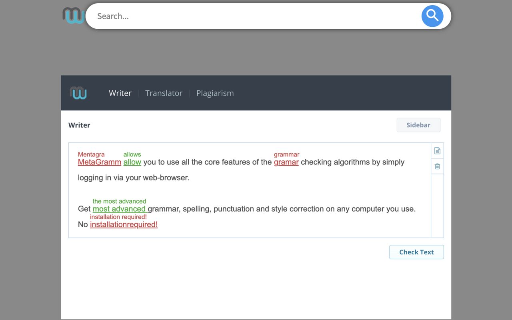Click the red suggestion grammar
The height and width of the screenshot is (320, 512).
pos(286,154)
